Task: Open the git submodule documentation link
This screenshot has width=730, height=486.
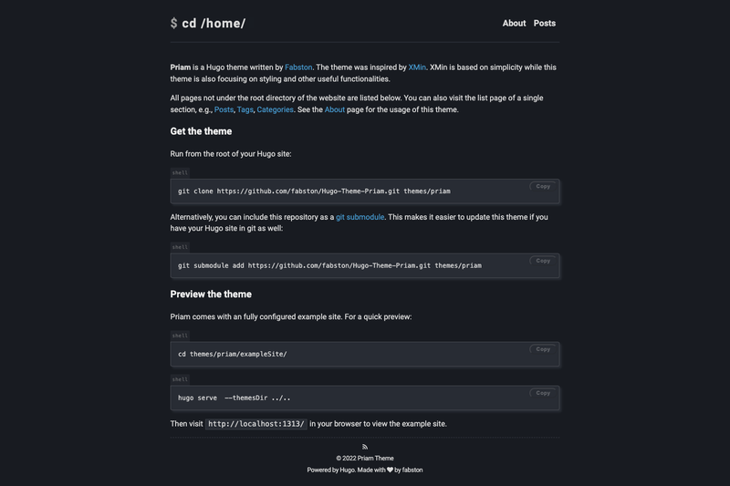Action: click(360, 217)
